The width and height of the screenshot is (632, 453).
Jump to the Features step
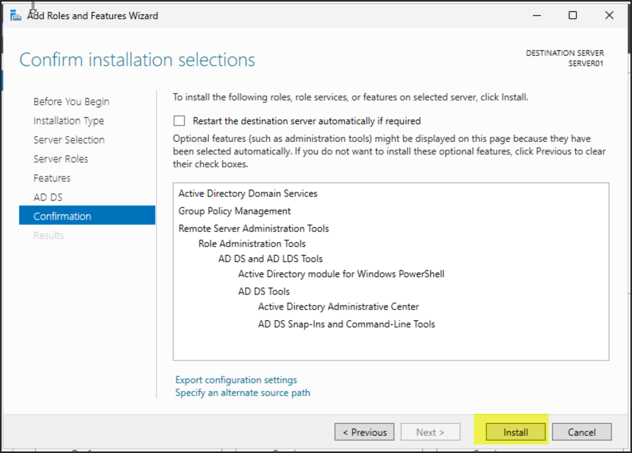click(52, 178)
